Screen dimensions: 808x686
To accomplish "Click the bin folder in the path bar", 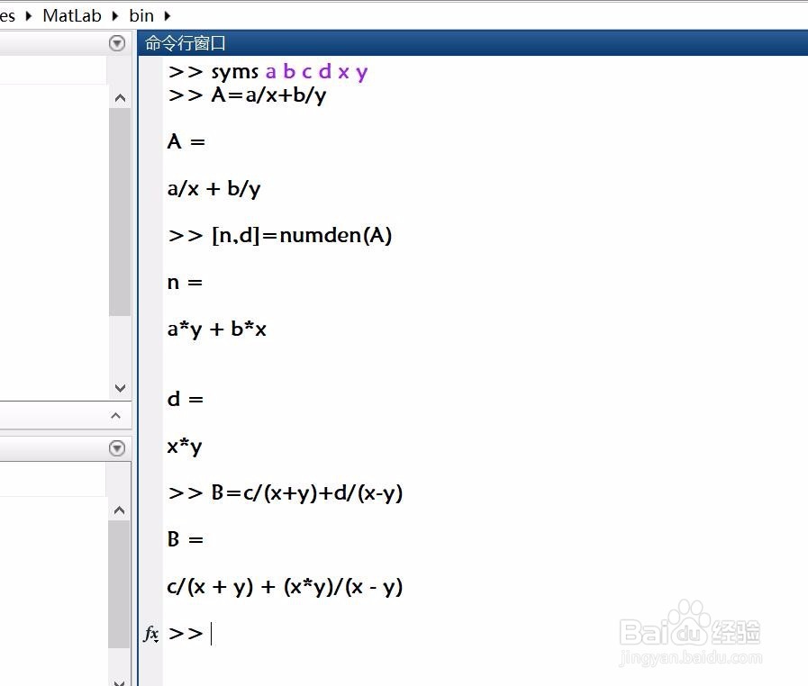I will [141, 16].
